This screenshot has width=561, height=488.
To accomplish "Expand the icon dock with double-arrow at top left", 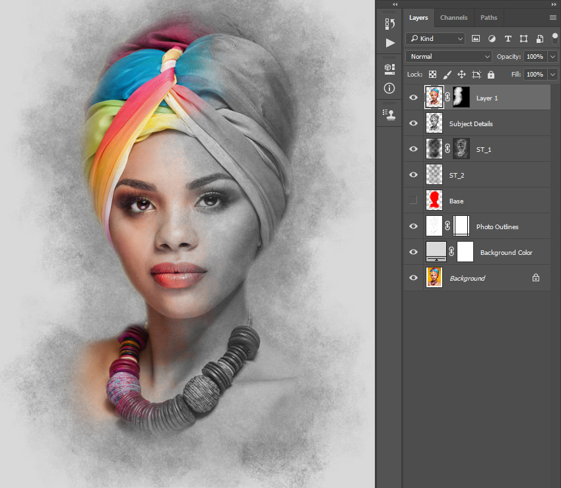I will click(395, 5).
